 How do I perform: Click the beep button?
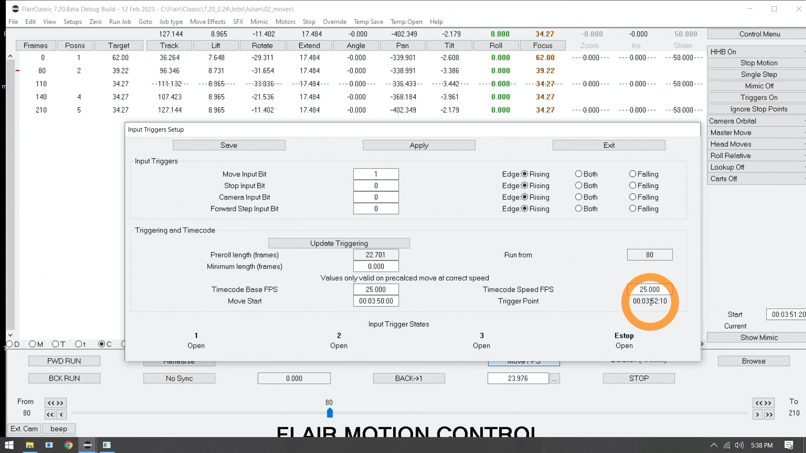[x=59, y=429]
